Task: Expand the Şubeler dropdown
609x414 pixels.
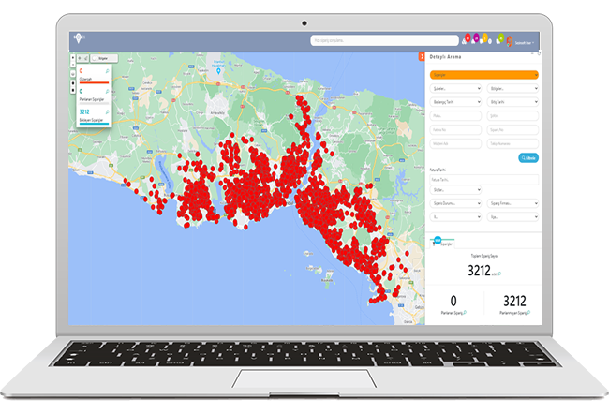Action: pyautogui.click(x=455, y=89)
